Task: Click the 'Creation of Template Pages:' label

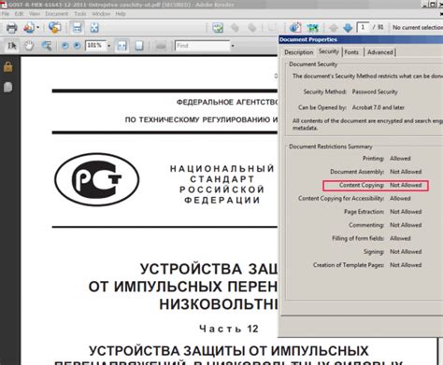Action: click(x=349, y=265)
